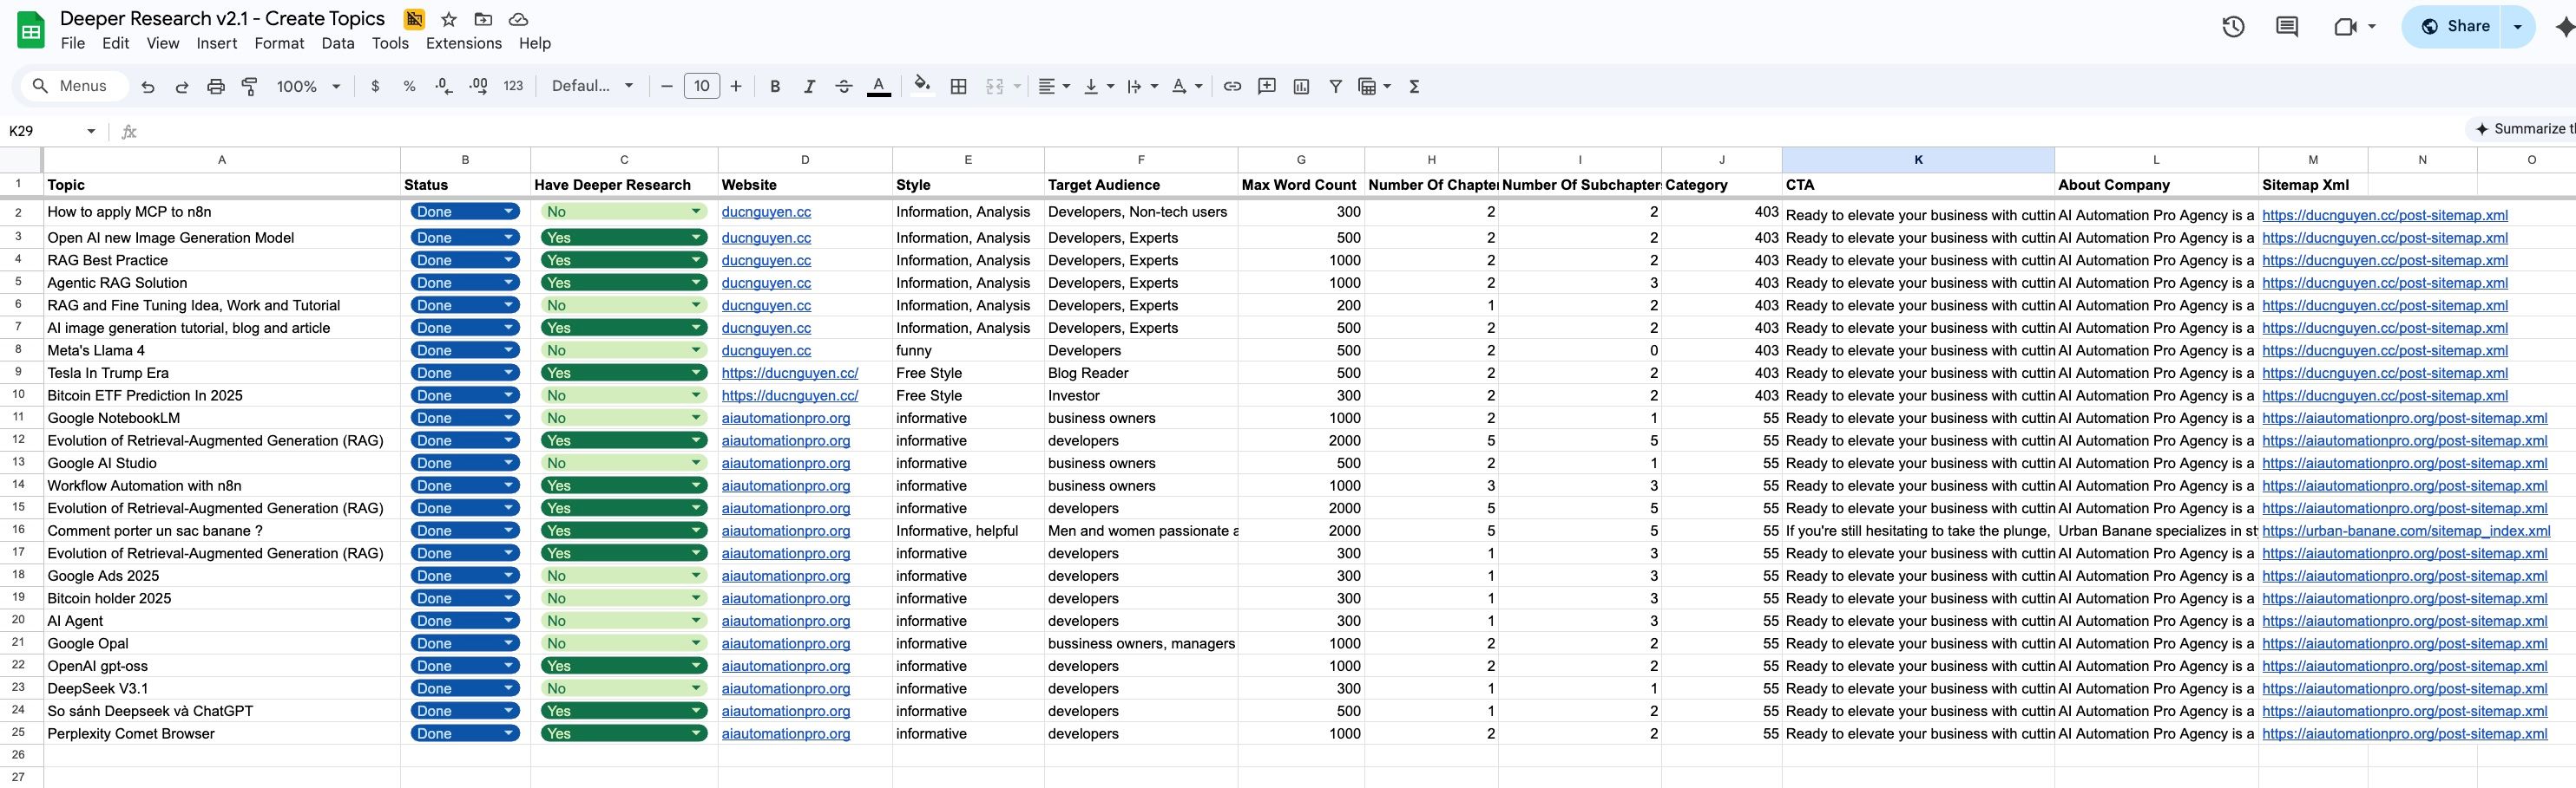Viewport: 2576px width, 788px height.
Task: Open urban-banane.com sitemap link
Action: coord(2406,531)
